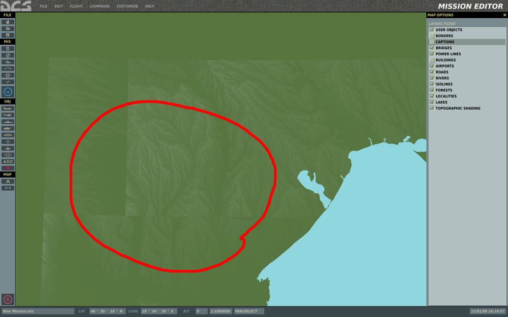Open the FLIGHT menu

(77, 6)
